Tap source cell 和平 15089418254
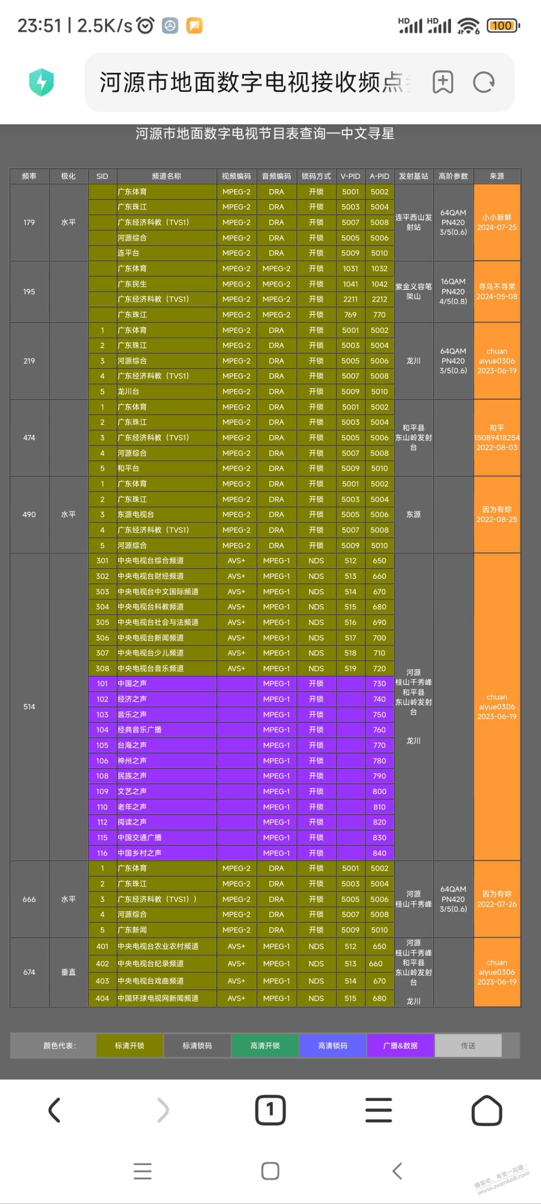Screen dimensions: 541x1204 pos(497,437)
